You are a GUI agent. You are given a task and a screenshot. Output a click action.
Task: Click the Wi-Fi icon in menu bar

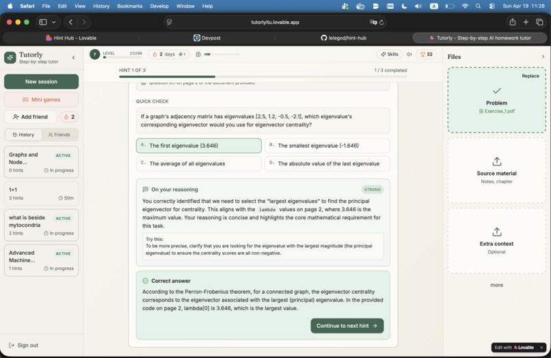(465, 6)
